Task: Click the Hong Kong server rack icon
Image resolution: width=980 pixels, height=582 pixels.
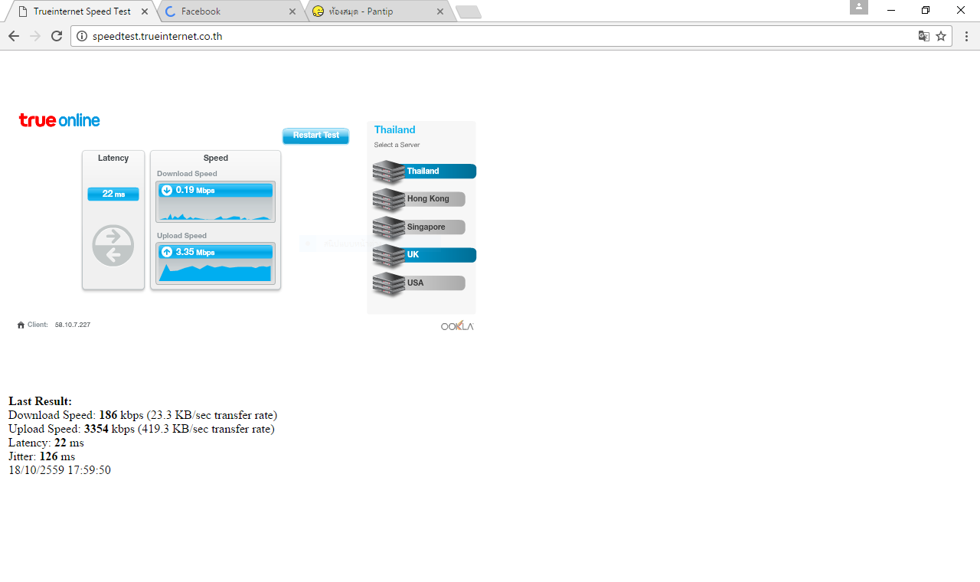Action: [x=389, y=200]
